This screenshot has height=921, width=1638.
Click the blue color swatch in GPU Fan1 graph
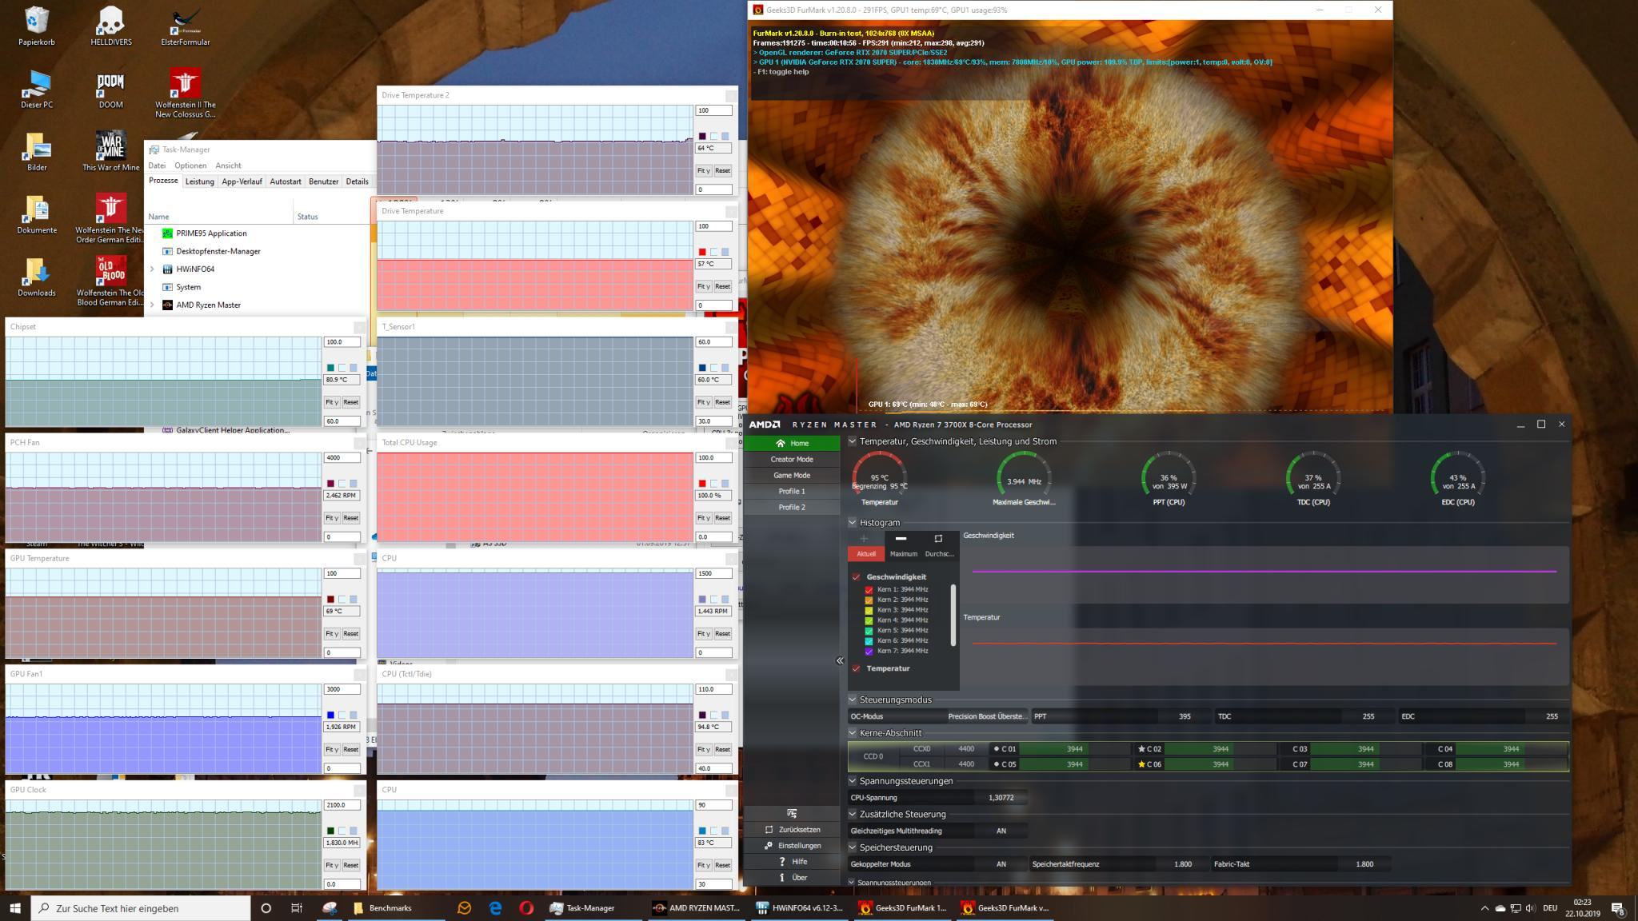tap(330, 715)
